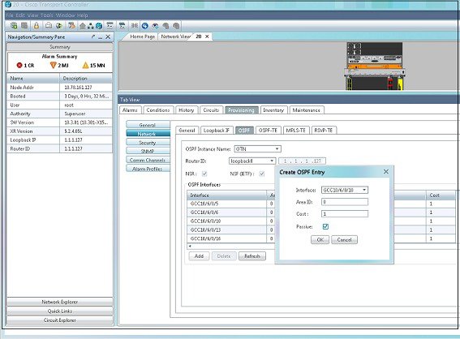Close the Navigation/Summary Pane

(x=108, y=36)
